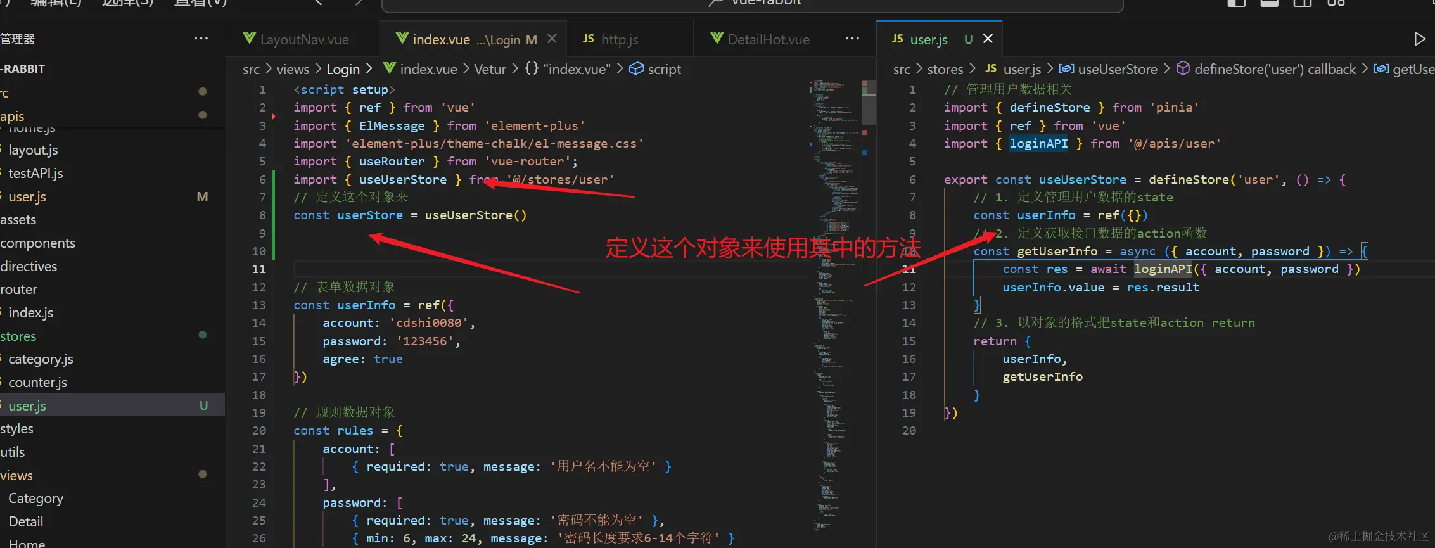Close the user.js editor tab

coord(988,39)
